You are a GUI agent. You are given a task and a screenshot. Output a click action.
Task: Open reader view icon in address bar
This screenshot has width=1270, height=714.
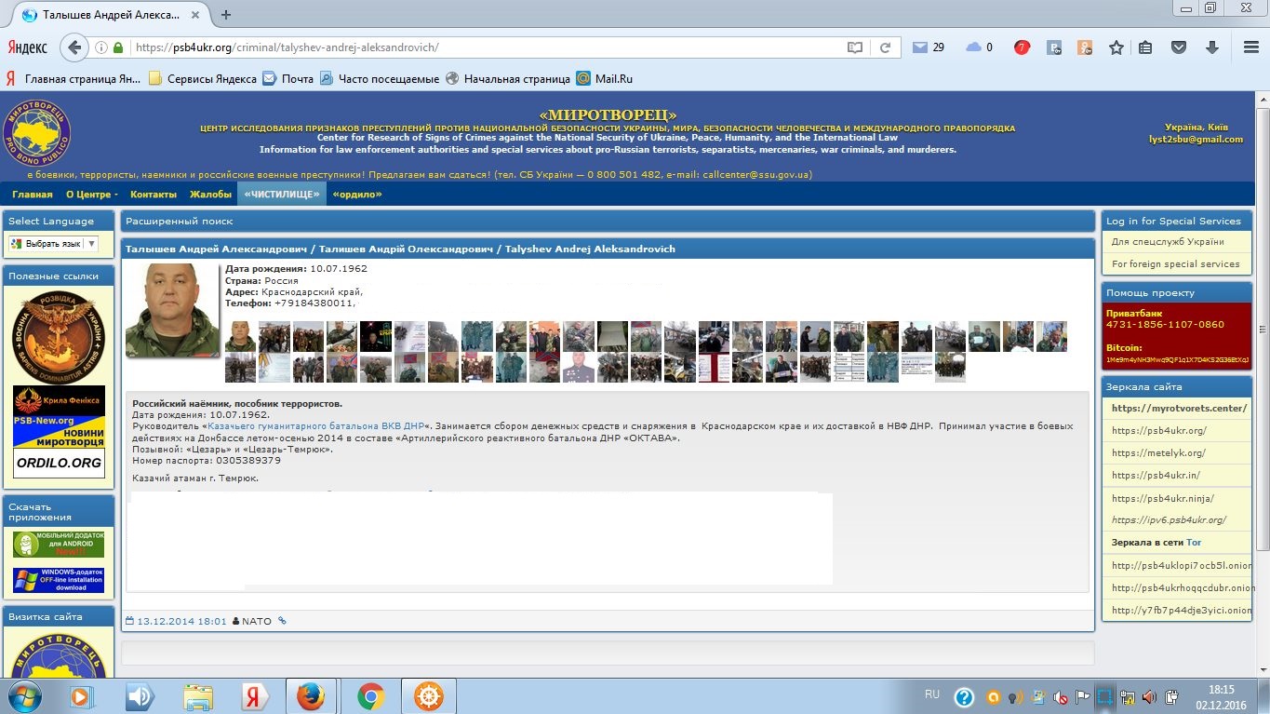click(855, 47)
